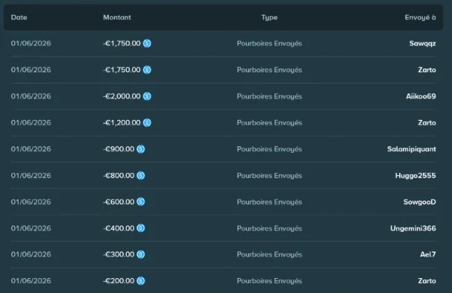Image resolution: width=452 pixels, height=293 pixels.
Task: Select the -€200.00 amount value
Action: 119,280
